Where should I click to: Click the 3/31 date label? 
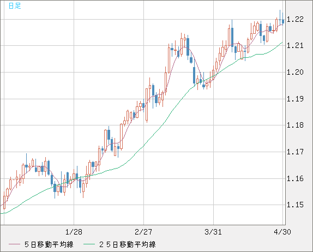pyautogui.click(x=213, y=232)
